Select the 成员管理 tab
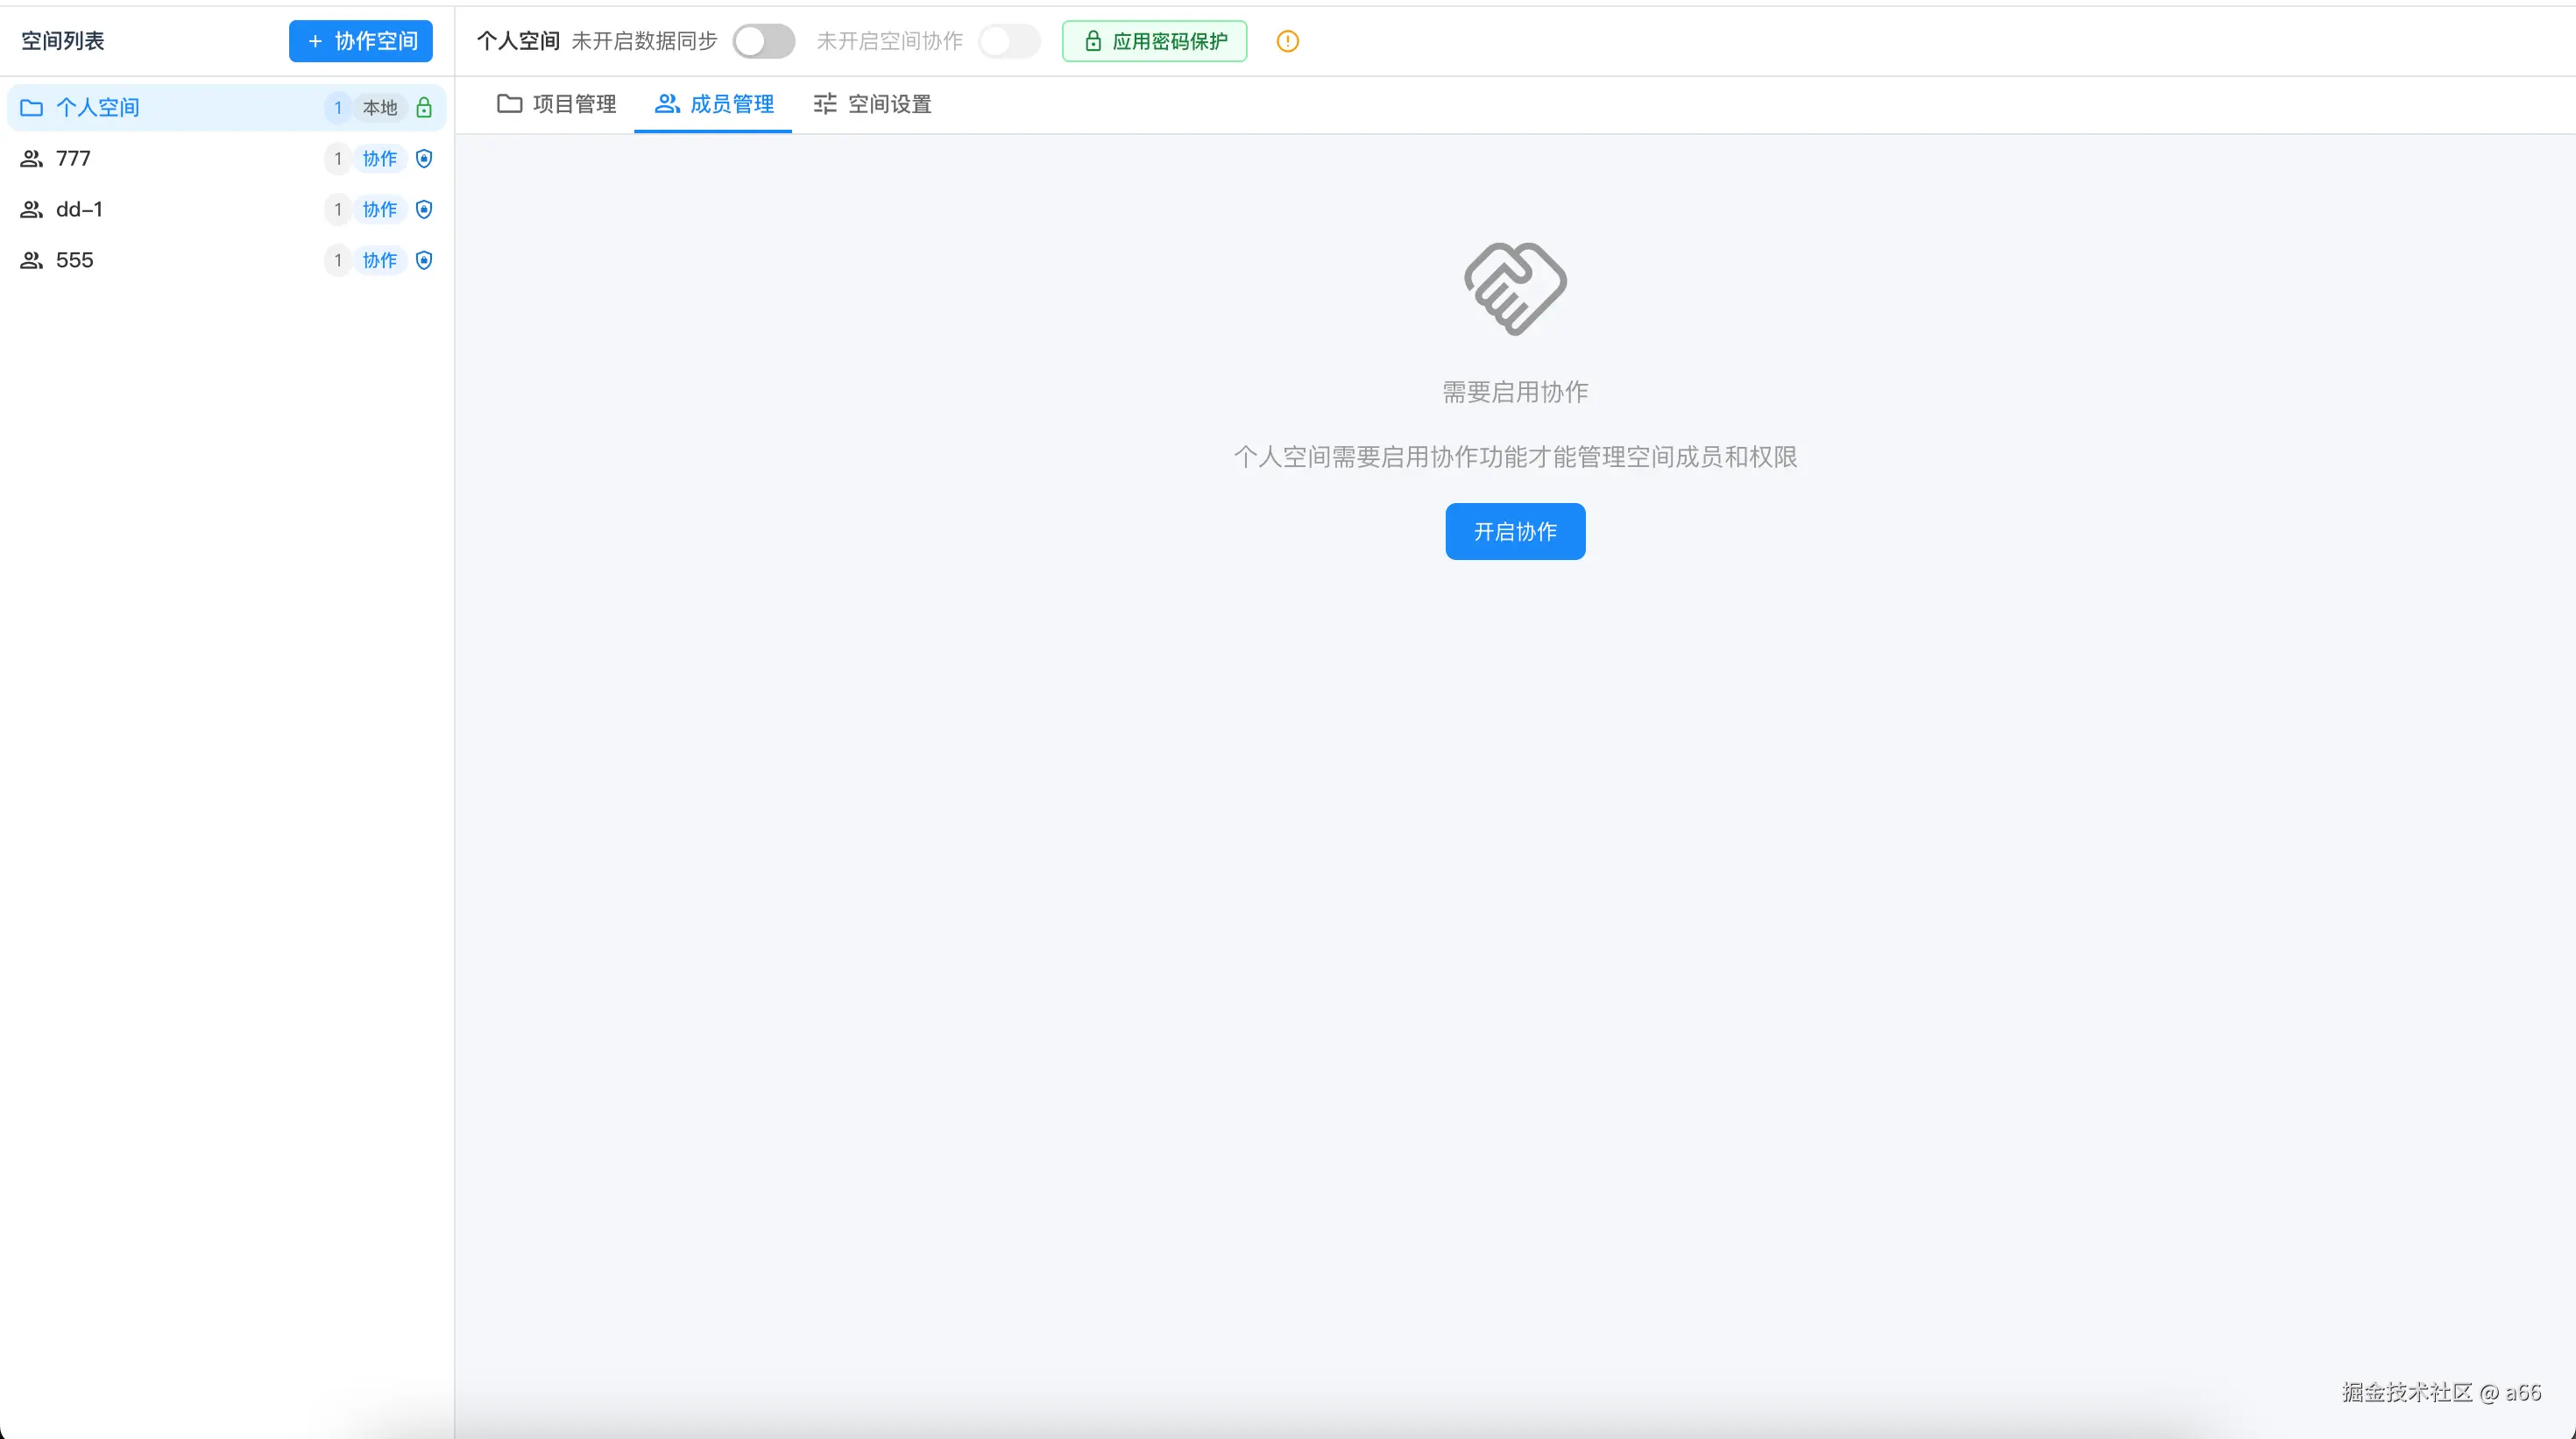Screen dimensions: 2576x1439 click(712, 104)
